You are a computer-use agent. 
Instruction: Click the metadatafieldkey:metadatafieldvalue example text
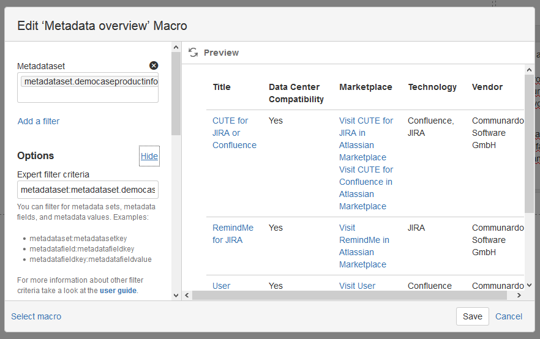[91, 259]
